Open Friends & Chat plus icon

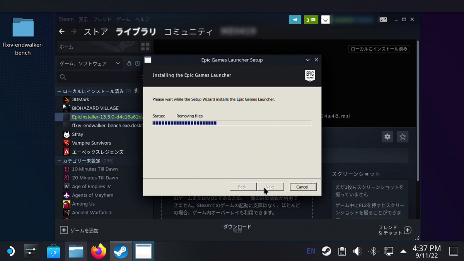point(408,230)
